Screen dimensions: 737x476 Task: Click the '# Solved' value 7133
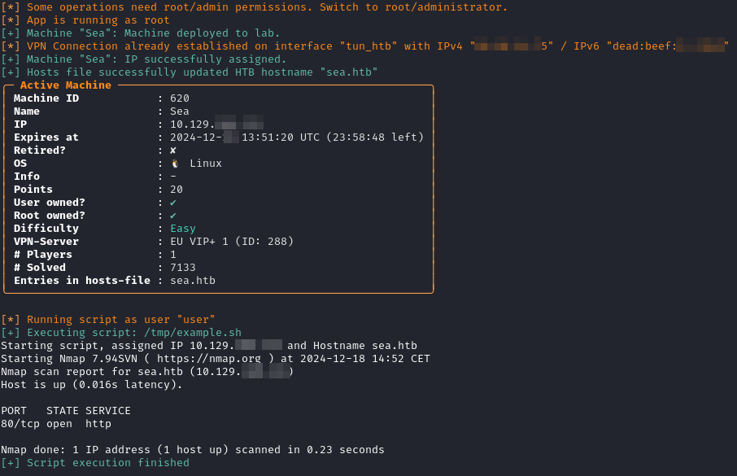click(x=183, y=268)
